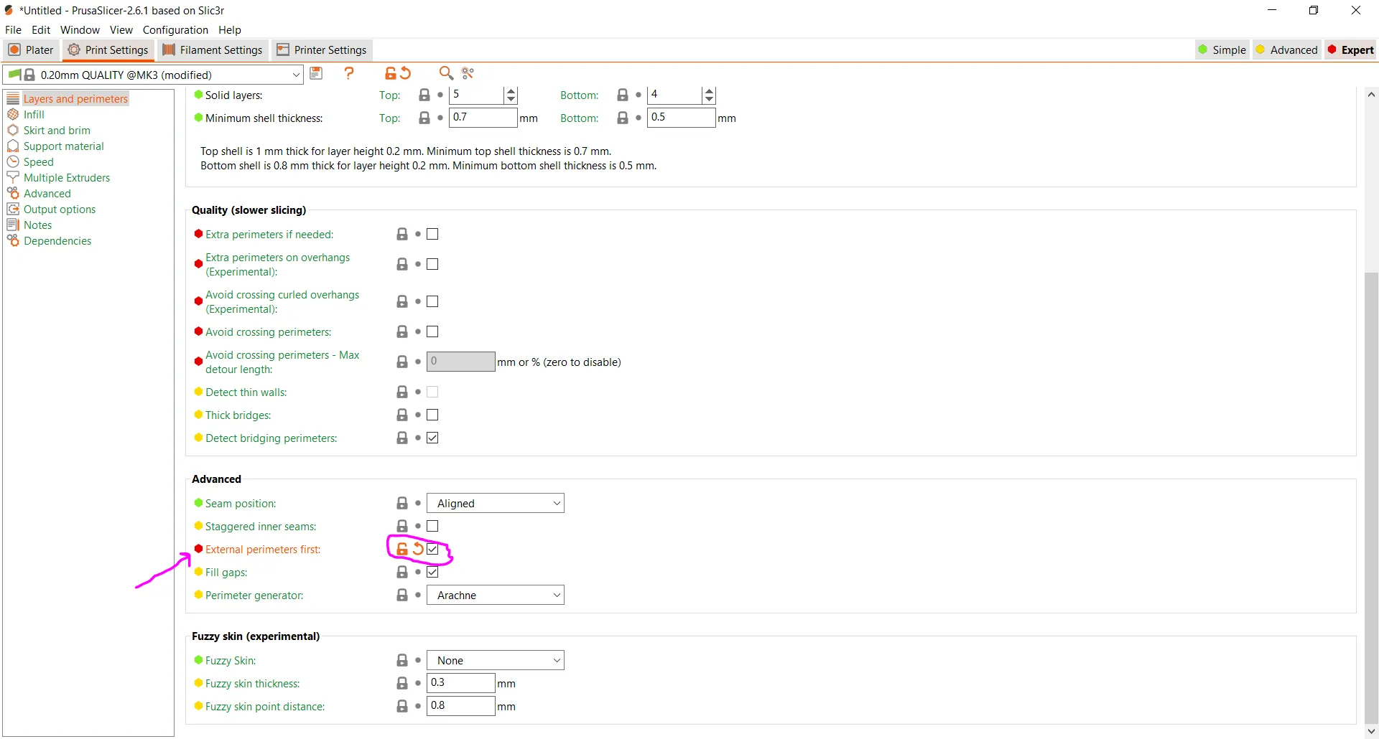This screenshot has height=739, width=1379.
Task: Open the Help menu
Action: 230,30
